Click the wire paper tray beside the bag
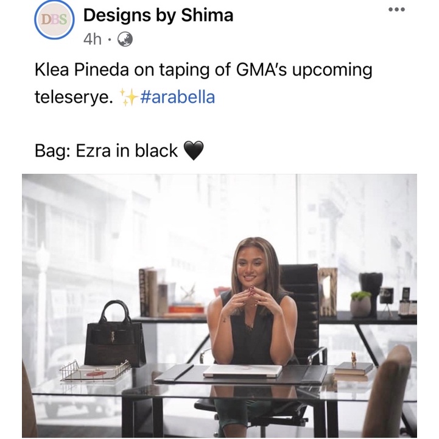This screenshot has height=439, width=439. [96, 371]
